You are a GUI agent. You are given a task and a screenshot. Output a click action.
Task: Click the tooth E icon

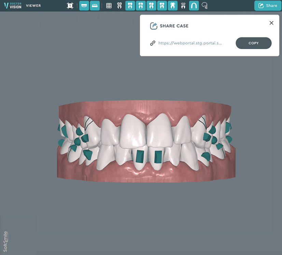[x=151, y=5]
